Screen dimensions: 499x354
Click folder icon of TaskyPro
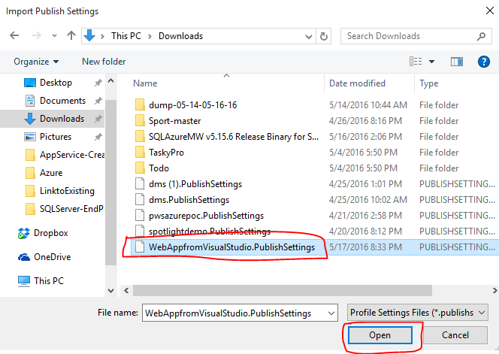[x=140, y=152]
